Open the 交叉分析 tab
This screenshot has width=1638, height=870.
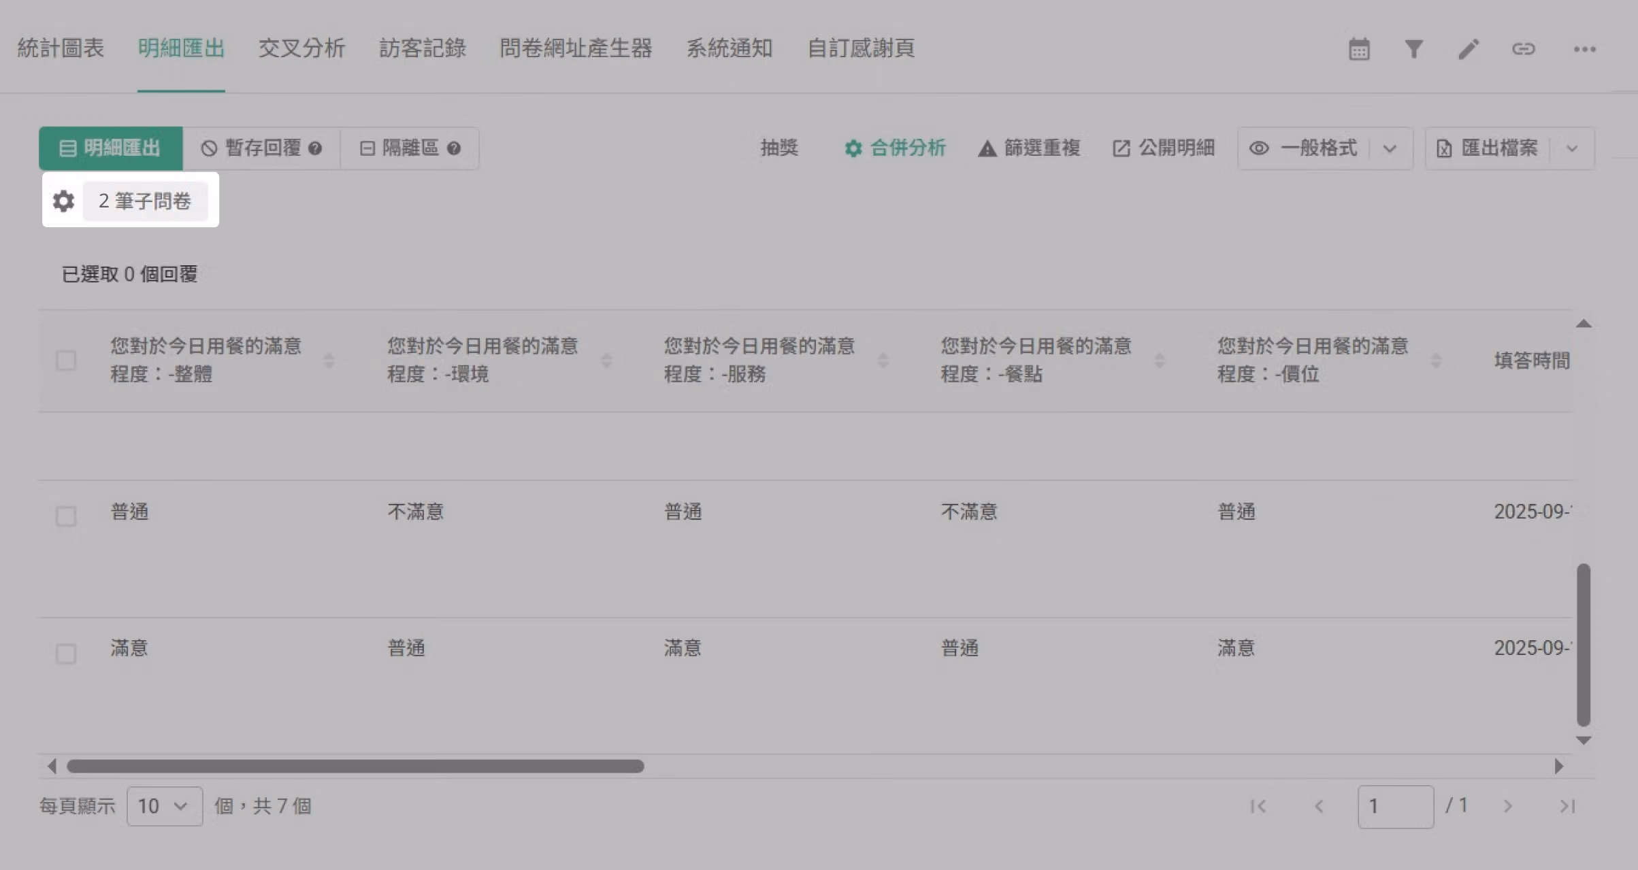(302, 48)
